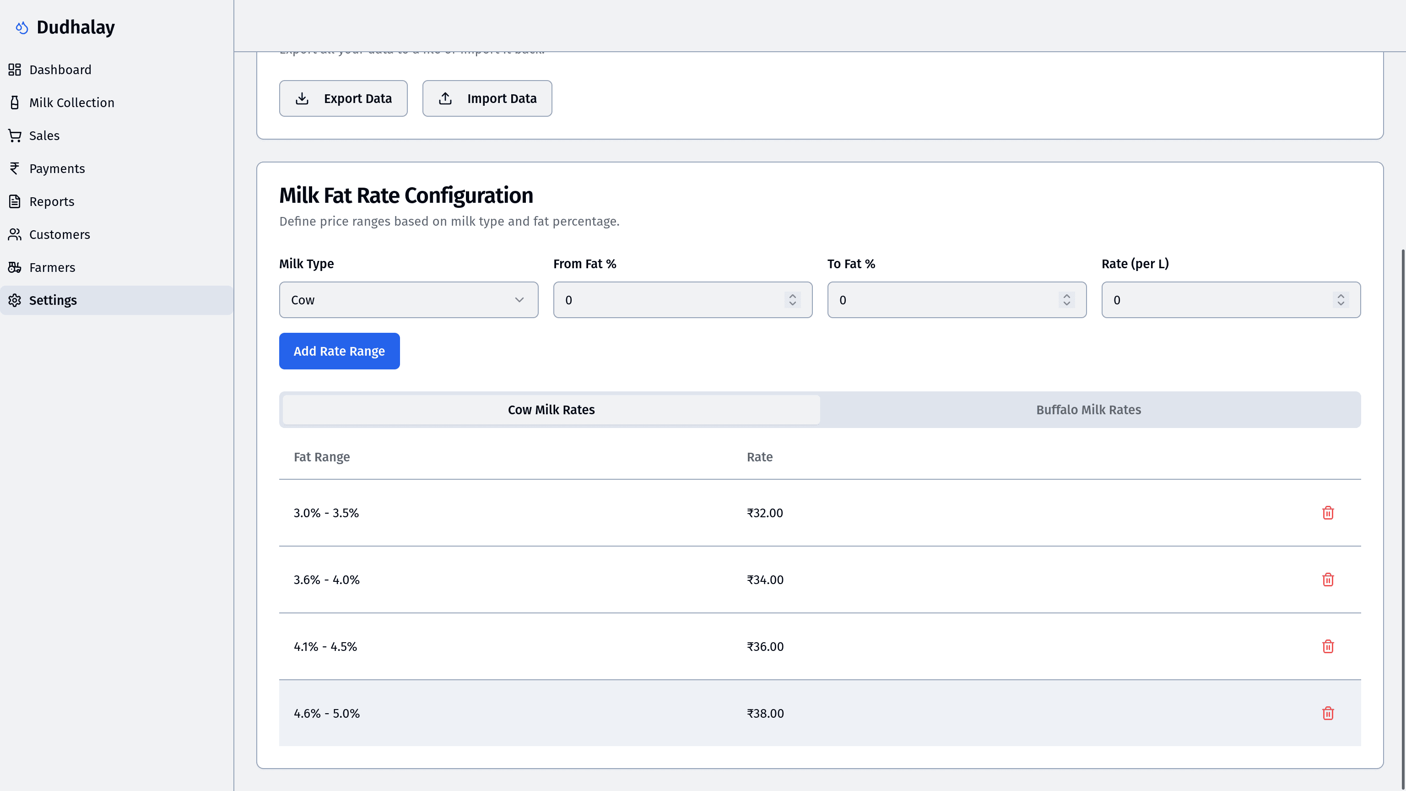Click the Rate (per L) stepper arrows
This screenshot has height=791, width=1406.
(x=1340, y=300)
